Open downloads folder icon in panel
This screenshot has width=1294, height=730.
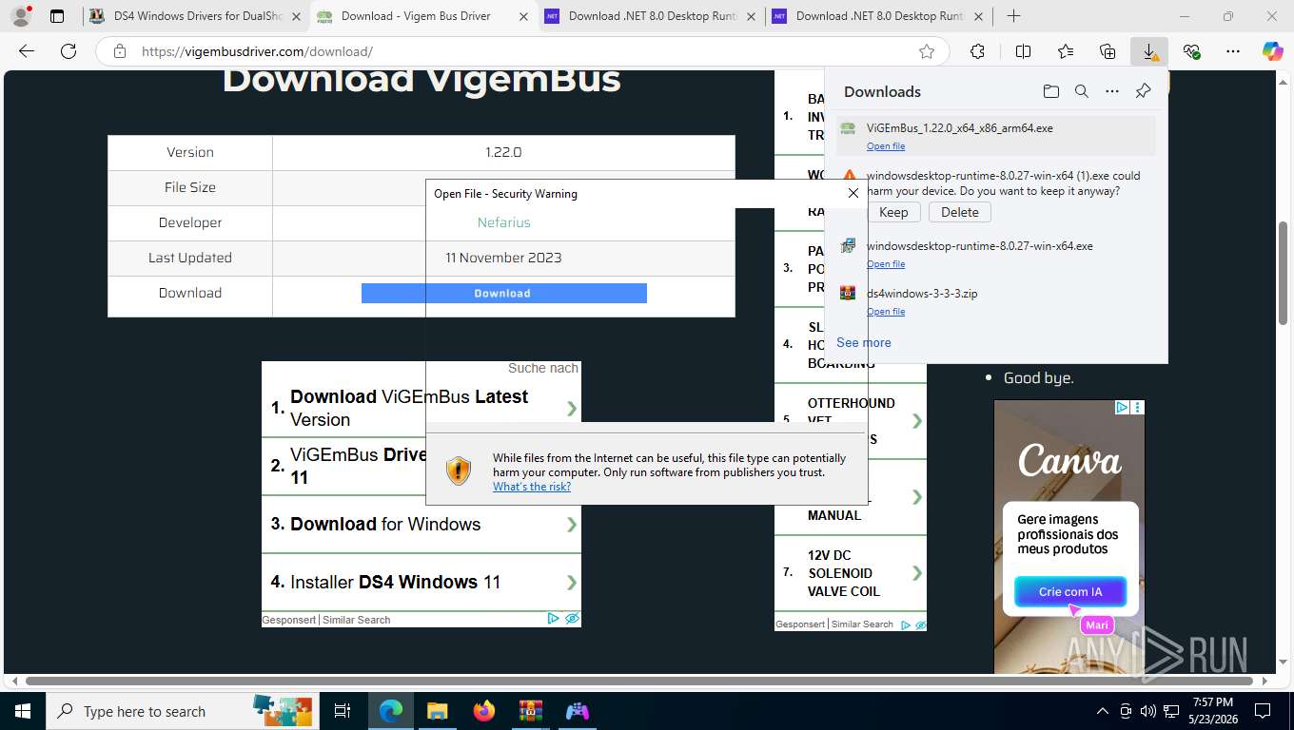tap(1050, 91)
